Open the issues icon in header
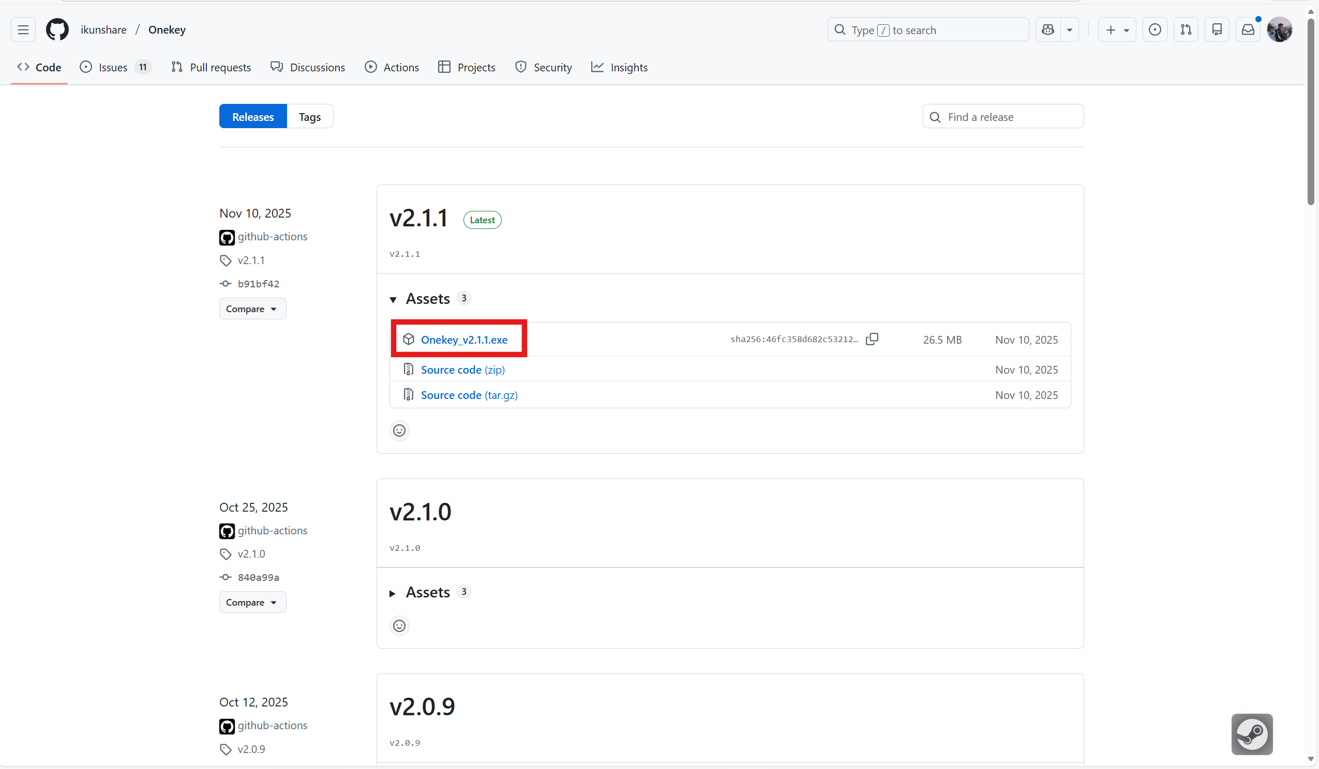Viewport: 1319px width, 769px height. [x=1155, y=30]
